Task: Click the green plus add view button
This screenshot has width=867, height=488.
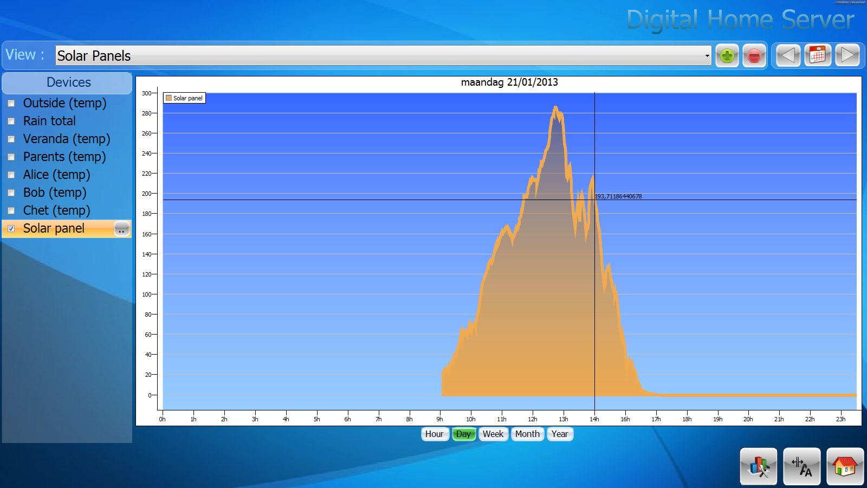Action: [x=727, y=55]
